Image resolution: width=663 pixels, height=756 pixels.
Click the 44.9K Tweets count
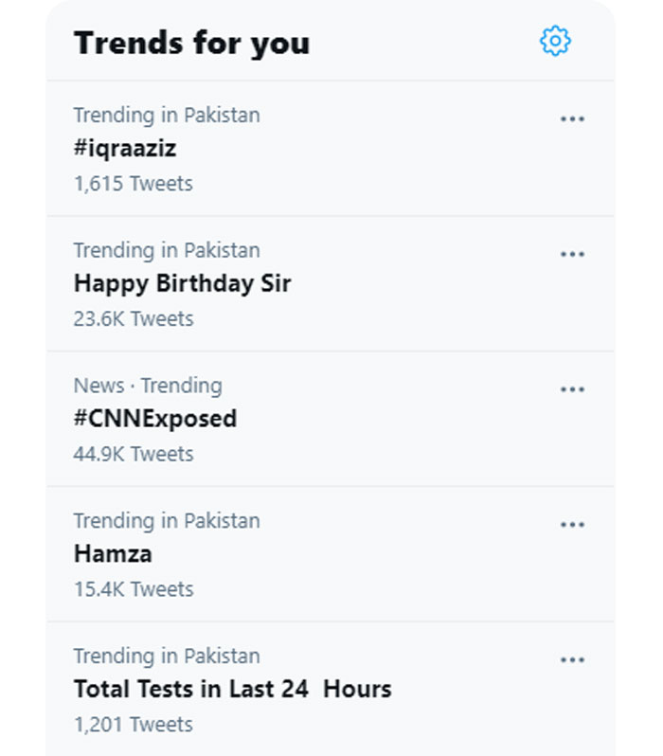[133, 454]
